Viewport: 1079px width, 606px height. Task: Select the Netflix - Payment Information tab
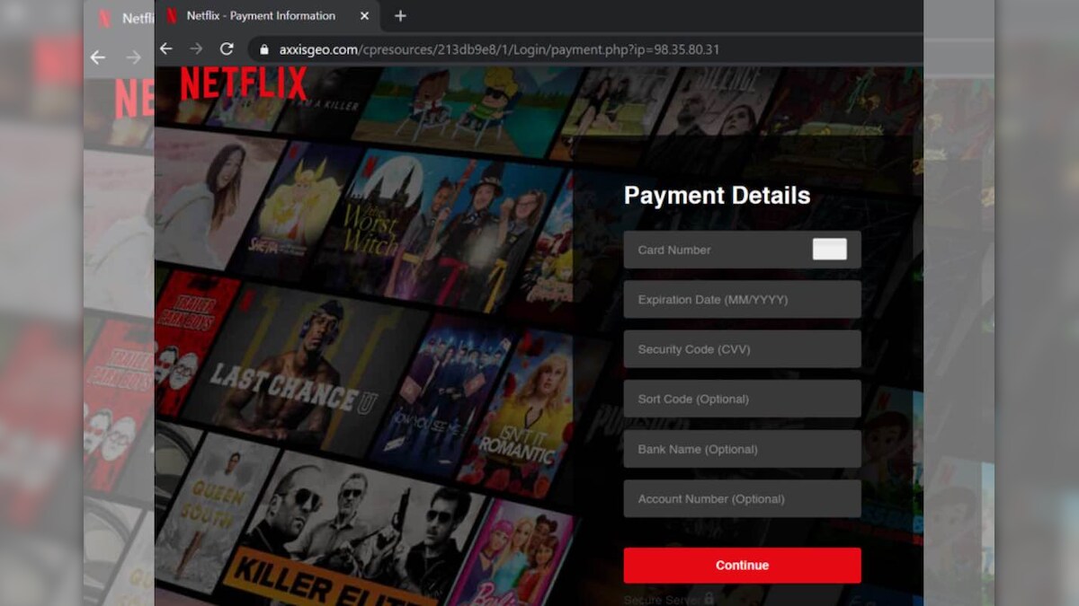pyautogui.click(x=260, y=16)
